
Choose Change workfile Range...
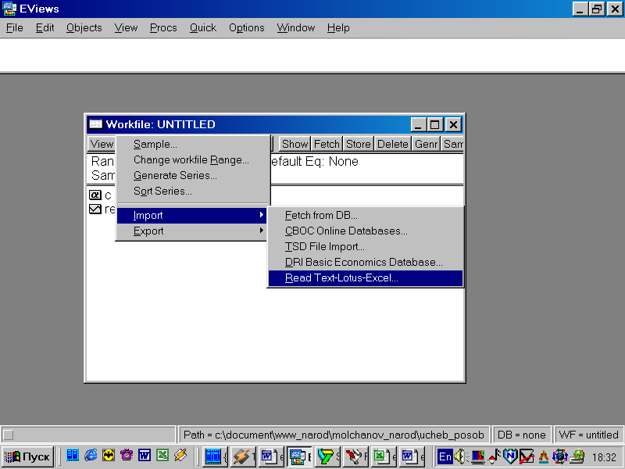tap(193, 160)
